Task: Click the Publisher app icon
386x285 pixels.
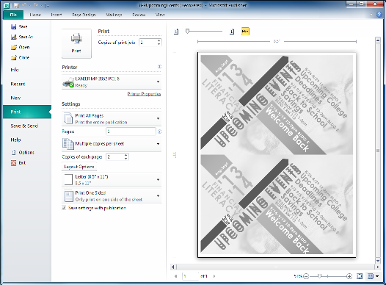Action: [x=7, y=5]
